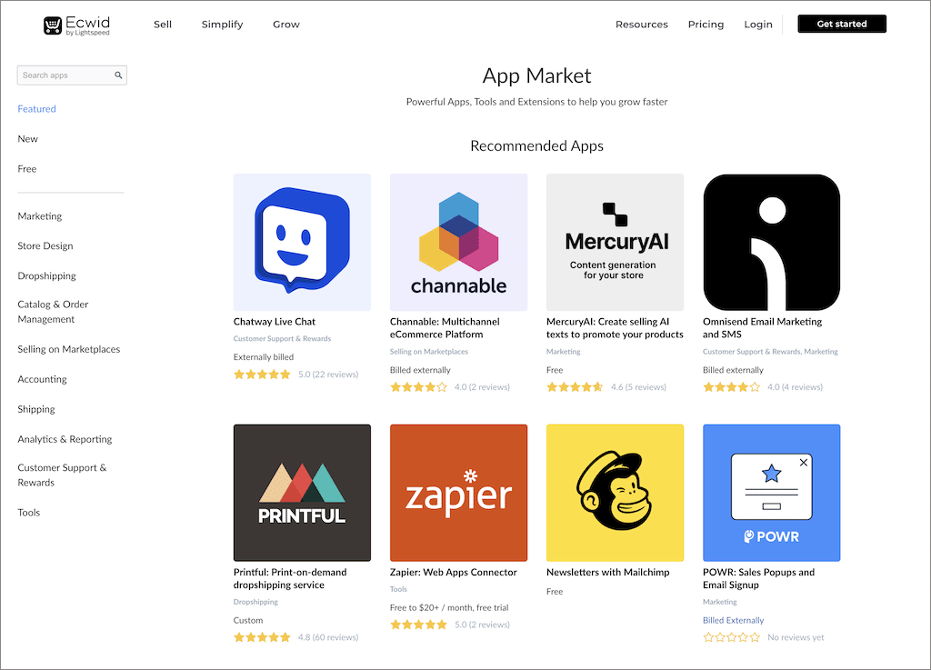931x670 pixels.
Task: Open the Sell navigation menu
Action: [163, 25]
